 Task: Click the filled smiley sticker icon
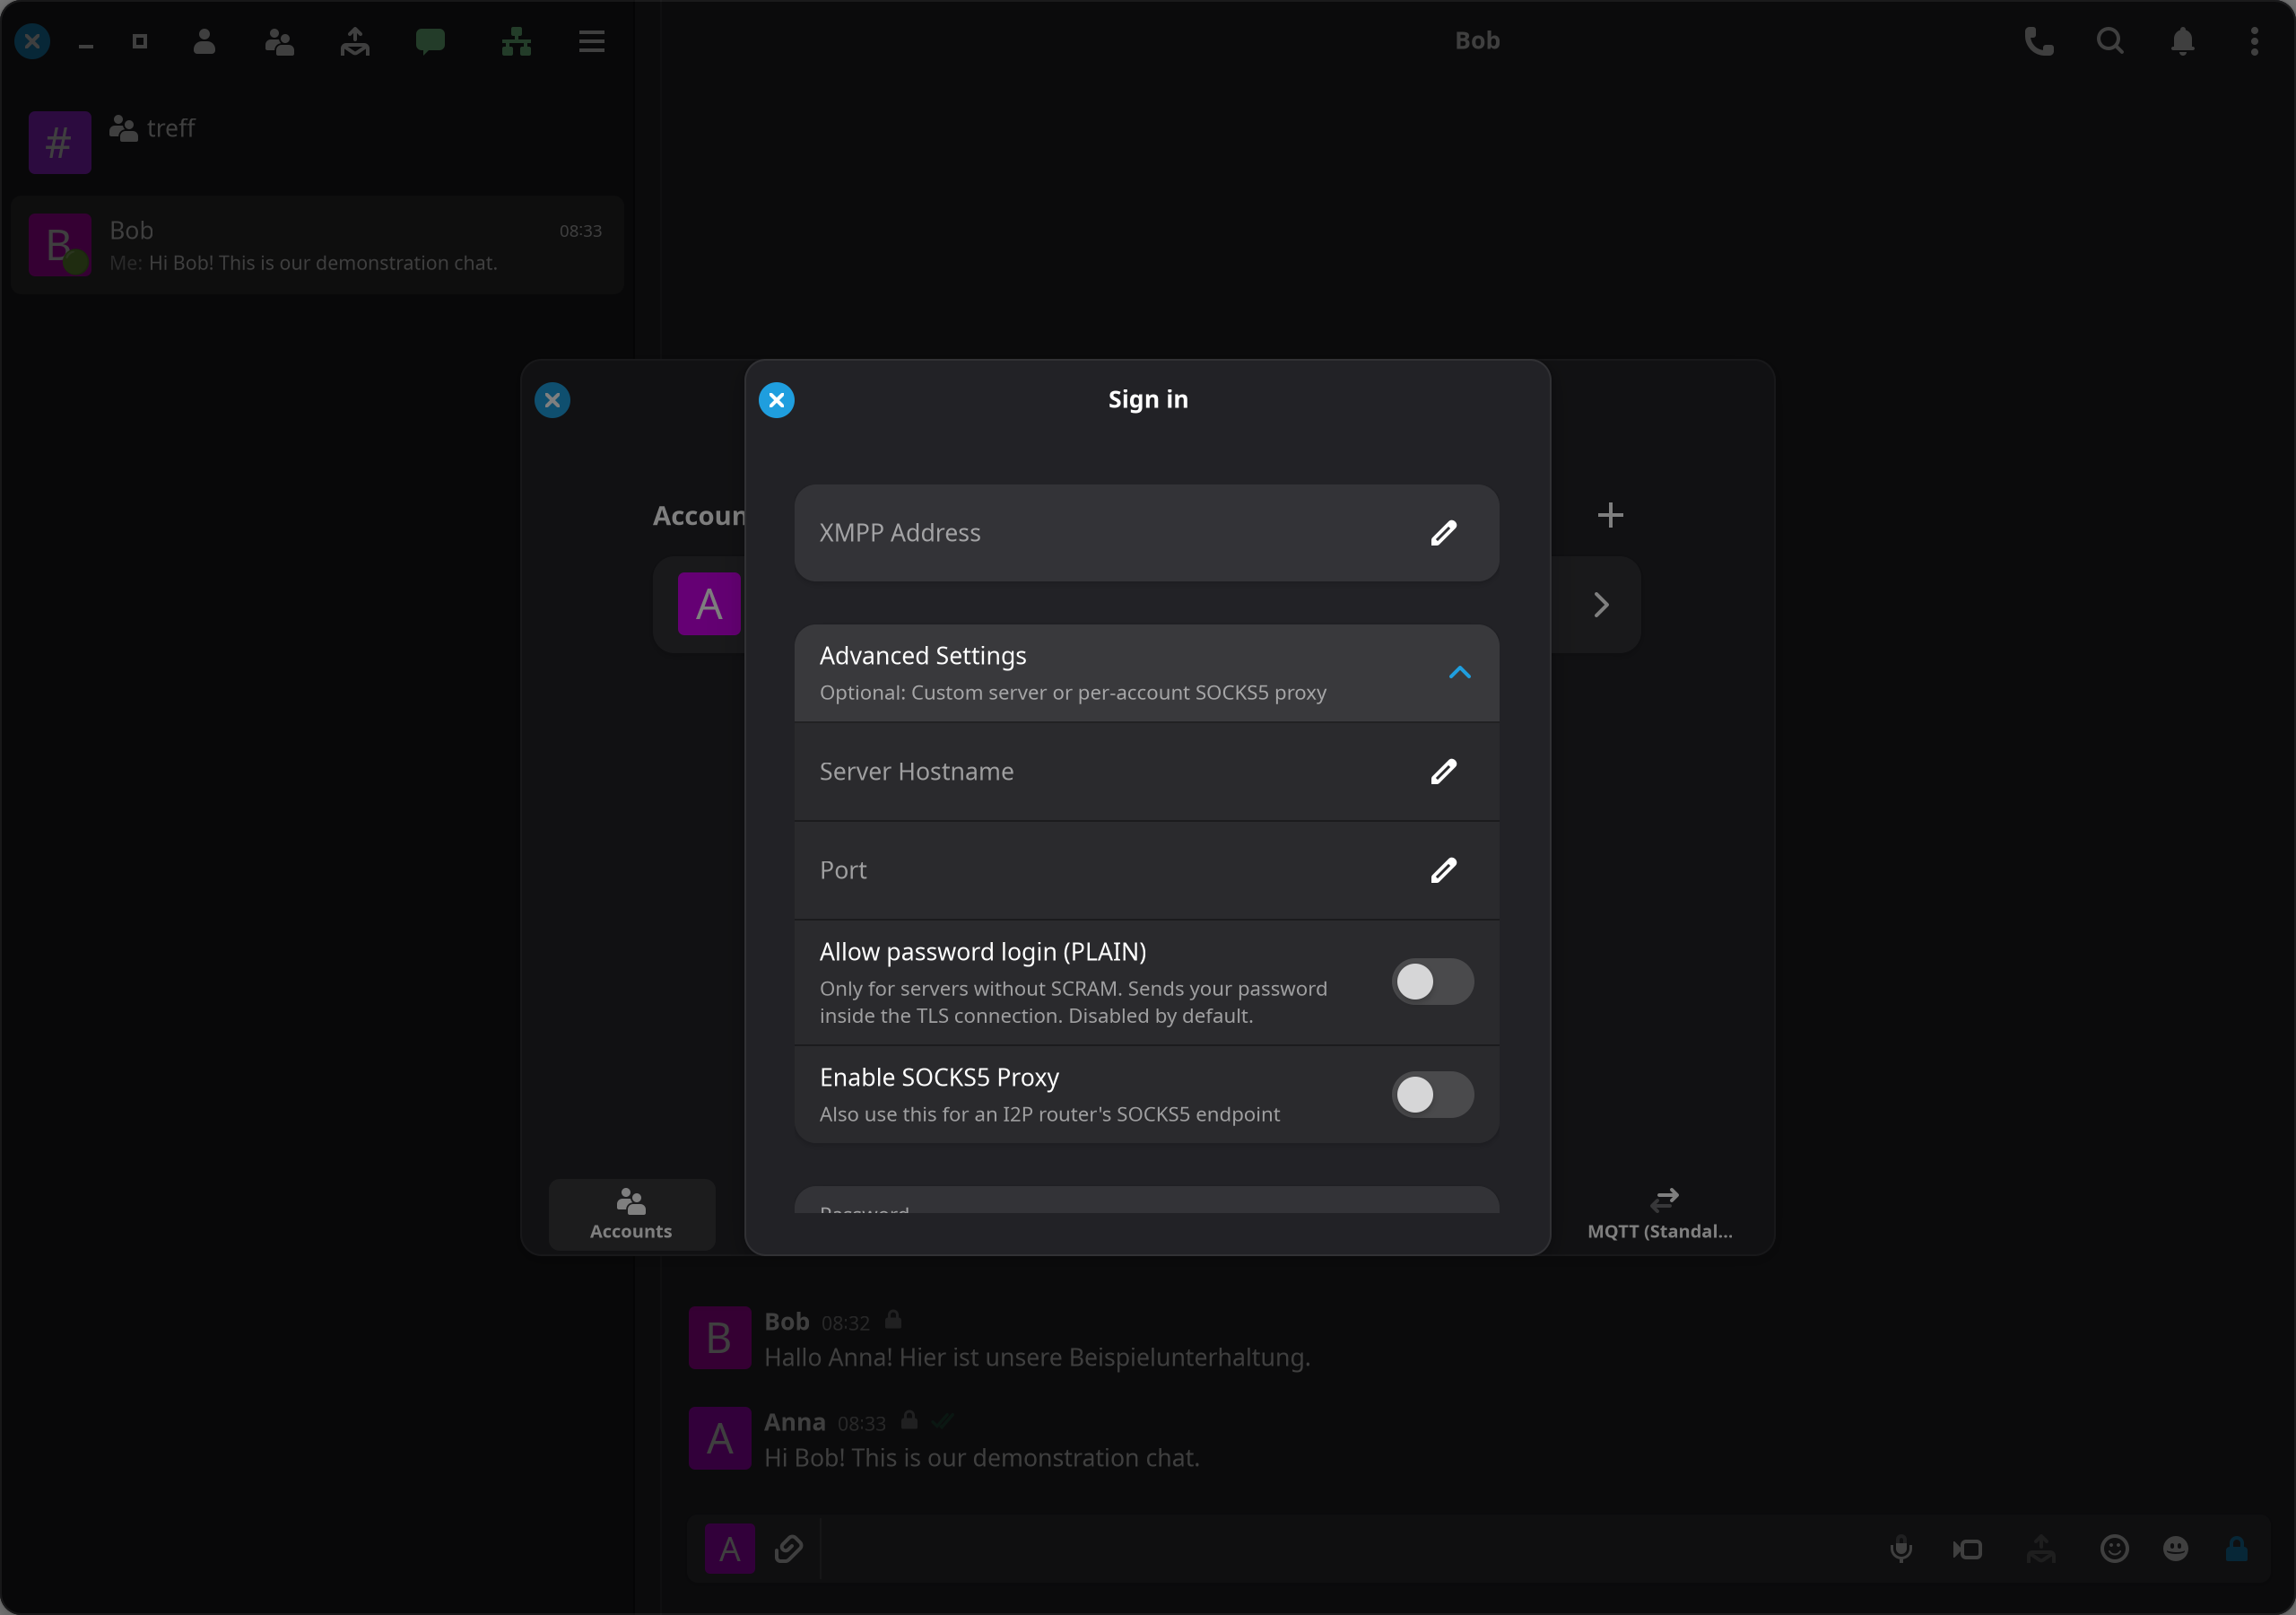(2175, 1549)
